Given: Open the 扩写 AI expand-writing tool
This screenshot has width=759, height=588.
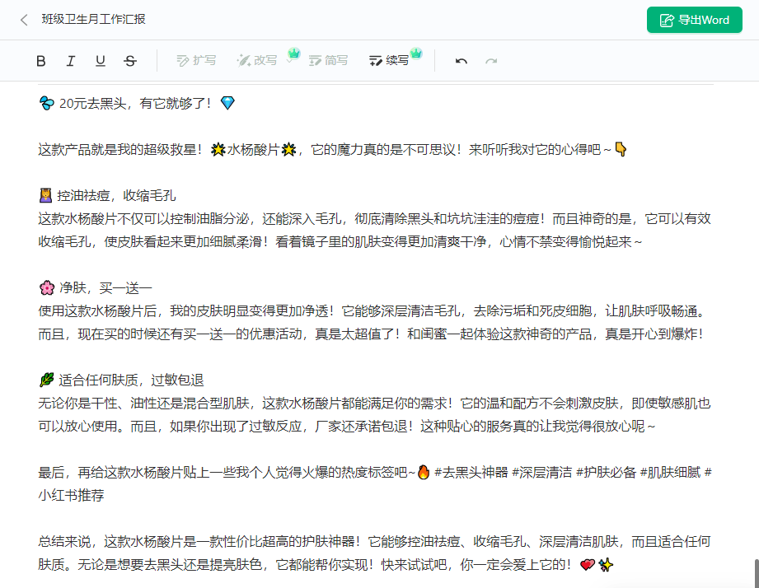Looking at the screenshot, I should click(x=195, y=60).
